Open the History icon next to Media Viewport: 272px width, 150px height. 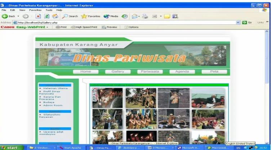click(124, 16)
